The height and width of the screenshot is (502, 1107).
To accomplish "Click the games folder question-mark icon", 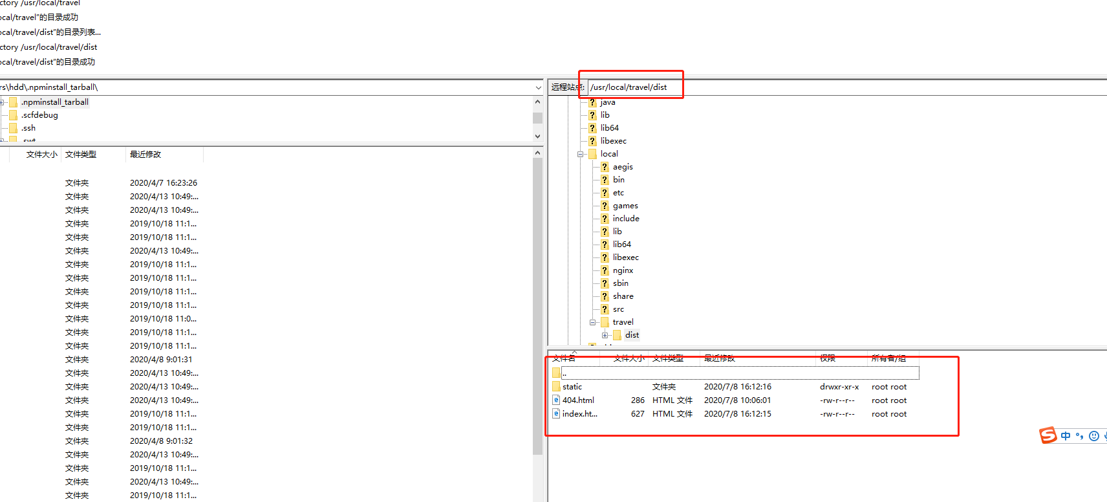I will [605, 206].
